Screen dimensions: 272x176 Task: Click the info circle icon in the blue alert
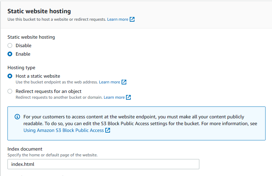tap(17, 117)
